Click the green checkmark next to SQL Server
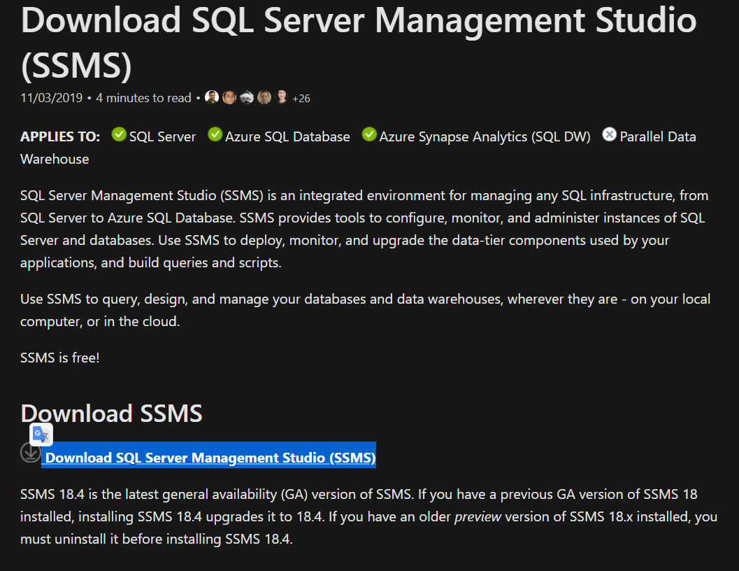Image resolution: width=739 pixels, height=571 pixels. (119, 134)
